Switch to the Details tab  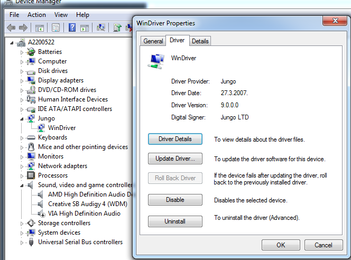[x=200, y=41]
